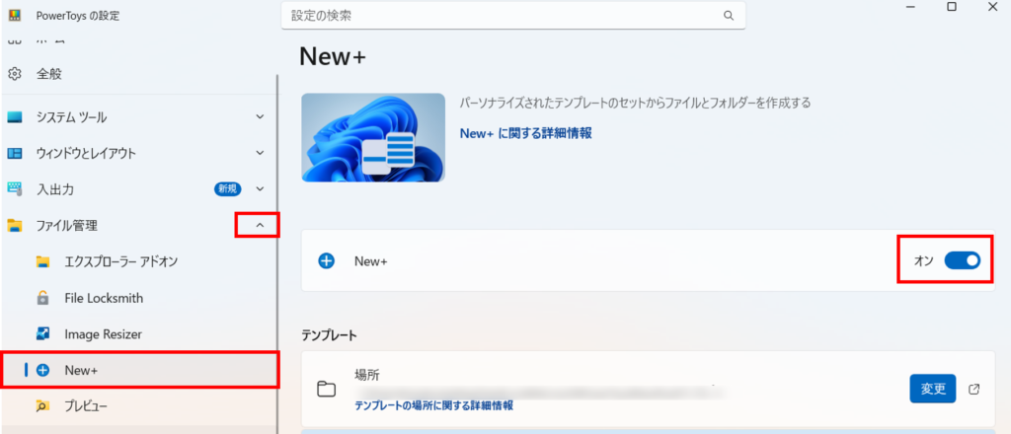
Task: Expand the システム ツール chevron
Action: (x=260, y=117)
